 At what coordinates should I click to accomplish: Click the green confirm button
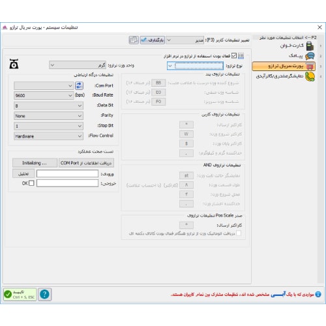click(20, 295)
